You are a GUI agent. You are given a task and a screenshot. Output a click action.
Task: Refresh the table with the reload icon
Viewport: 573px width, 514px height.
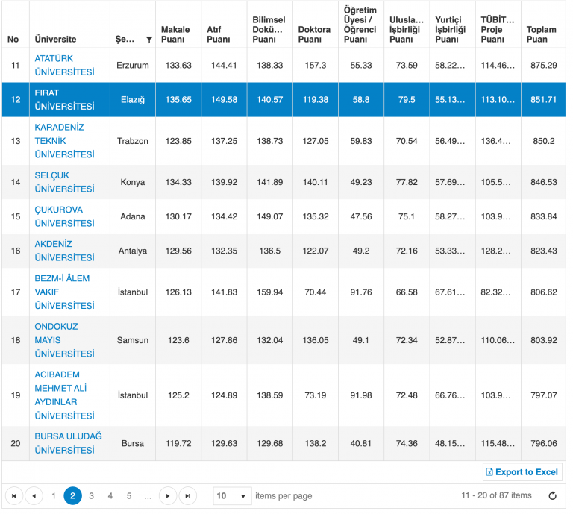click(553, 496)
